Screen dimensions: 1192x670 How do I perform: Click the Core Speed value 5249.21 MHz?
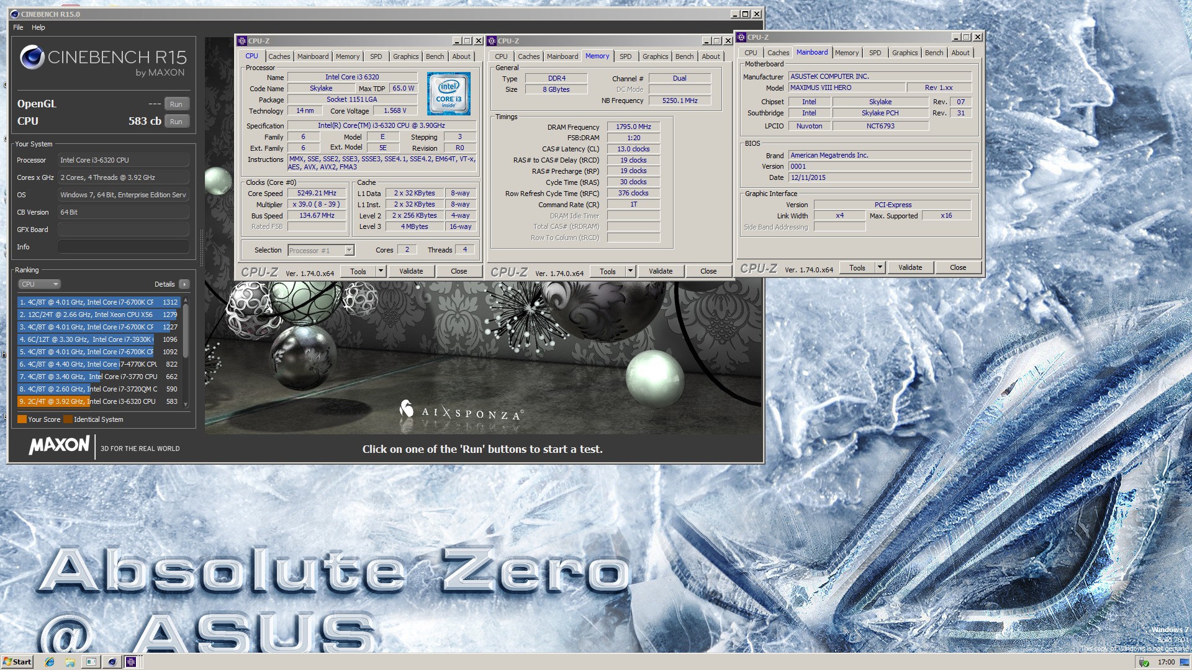pyautogui.click(x=317, y=193)
